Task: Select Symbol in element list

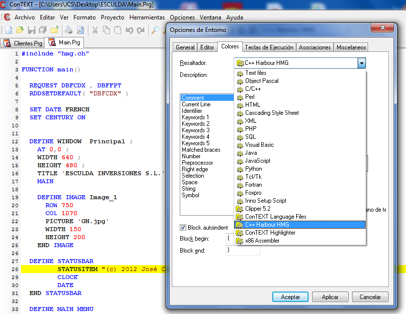Action: 207,195
